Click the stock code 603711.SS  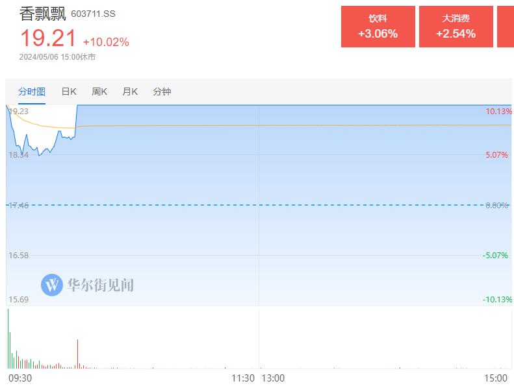(x=93, y=14)
